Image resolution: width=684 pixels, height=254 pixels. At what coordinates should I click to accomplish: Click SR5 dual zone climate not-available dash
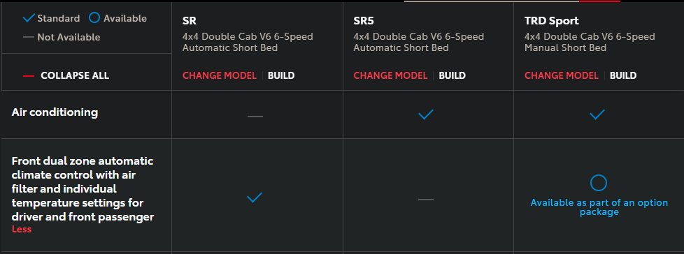click(x=426, y=200)
